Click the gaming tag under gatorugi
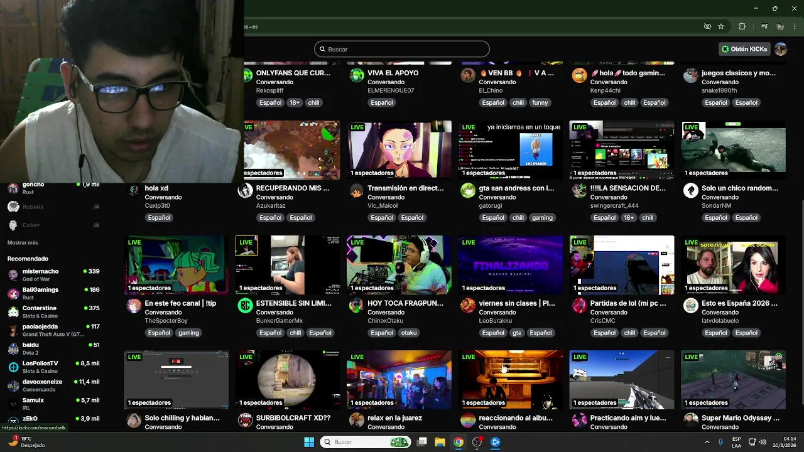 (542, 218)
